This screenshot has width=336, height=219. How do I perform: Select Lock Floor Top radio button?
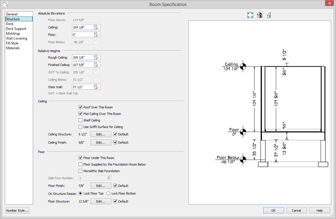(x=80, y=193)
